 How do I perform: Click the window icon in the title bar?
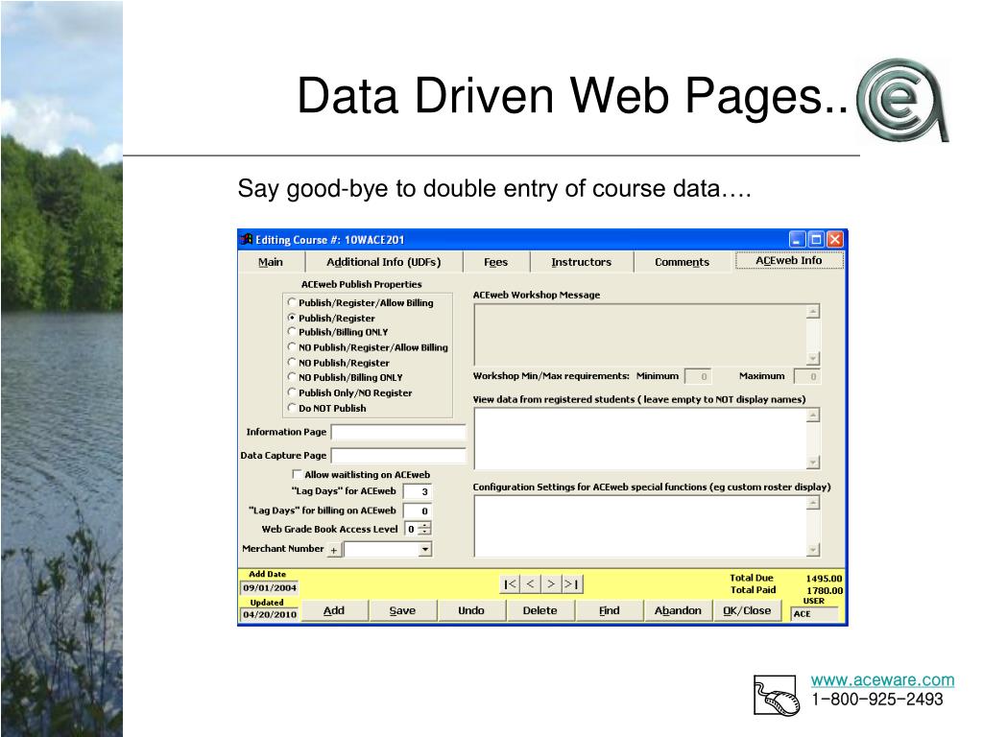(x=247, y=239)
